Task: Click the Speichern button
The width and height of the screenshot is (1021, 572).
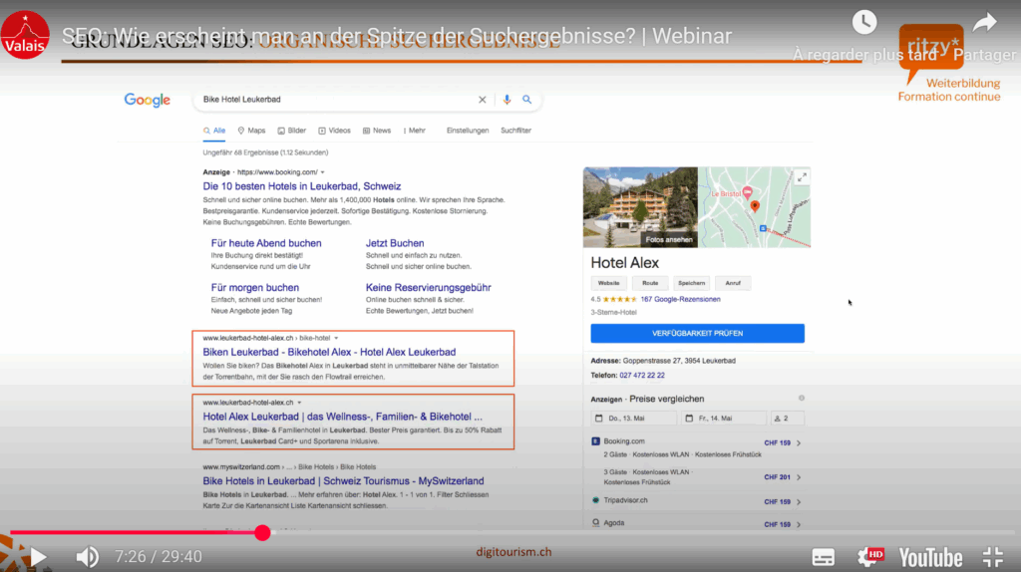Action: click(692, 283)
